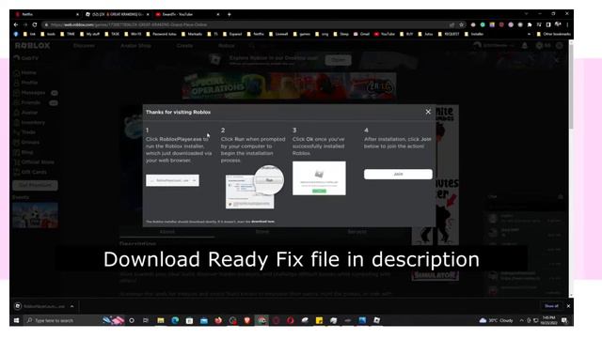
Task: Open Roblox notifications bell icon
Action: (x=525, y=46)
